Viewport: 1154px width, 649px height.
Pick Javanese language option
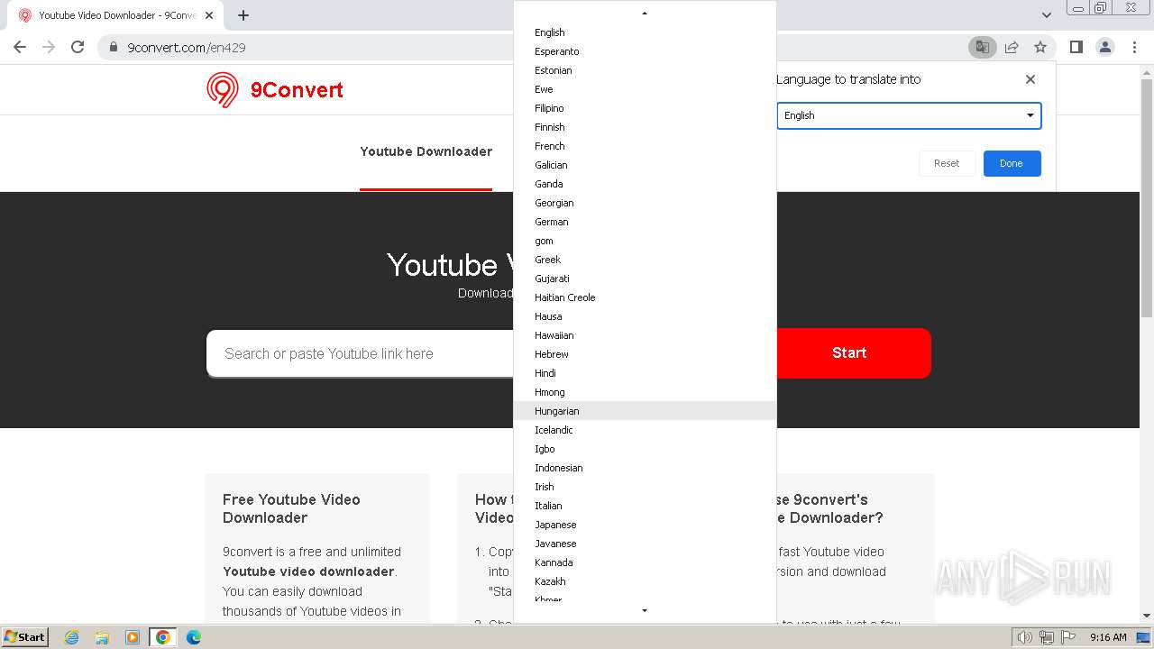click(x=645, y=544)
